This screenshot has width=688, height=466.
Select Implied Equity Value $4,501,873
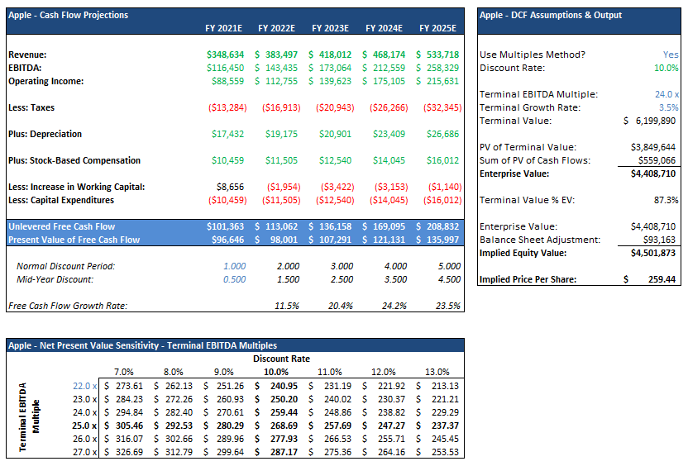tap(653, 253)
